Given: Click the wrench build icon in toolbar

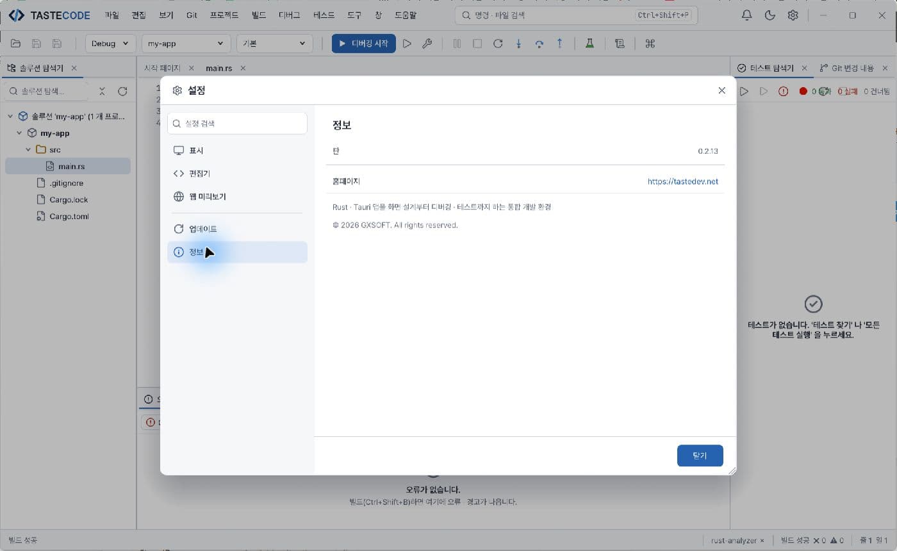Looking at the screenshot, I should 427,44.
